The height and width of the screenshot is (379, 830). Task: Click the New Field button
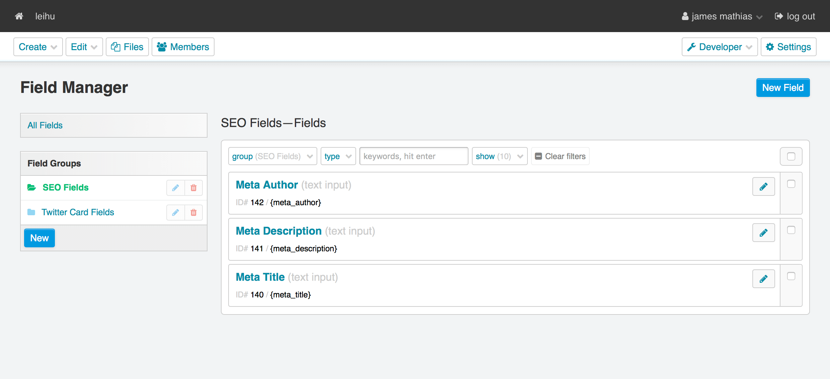click(782, 88)
